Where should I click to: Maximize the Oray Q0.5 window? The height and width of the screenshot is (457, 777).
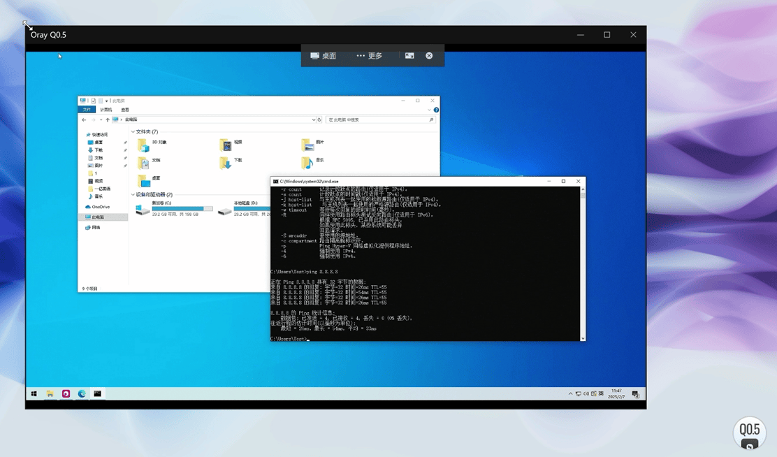click(607, 35)
